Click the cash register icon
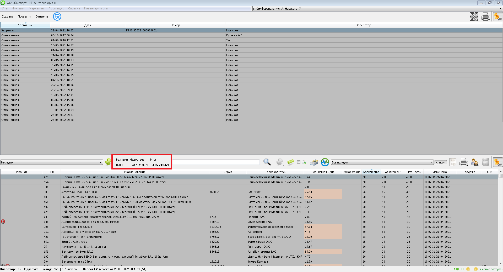 [314, 162]
